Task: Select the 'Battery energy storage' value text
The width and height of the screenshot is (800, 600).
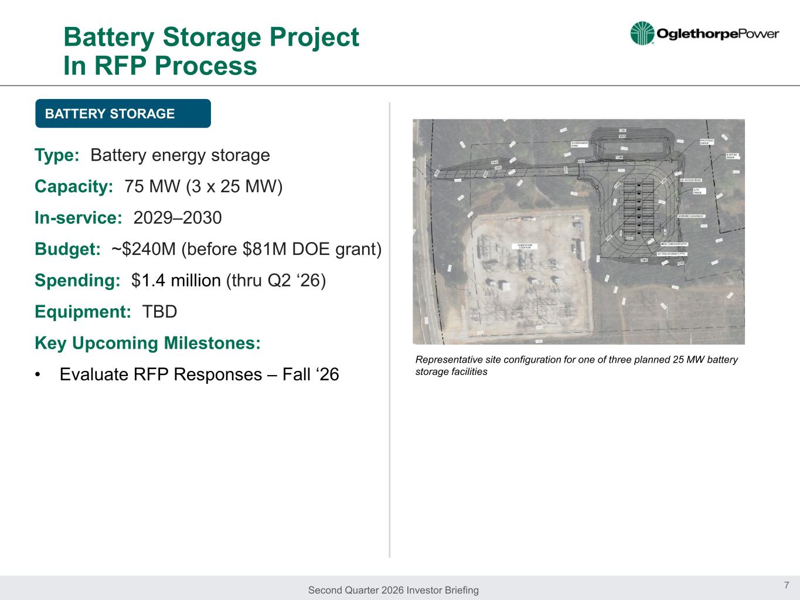Action: point(181,155)
